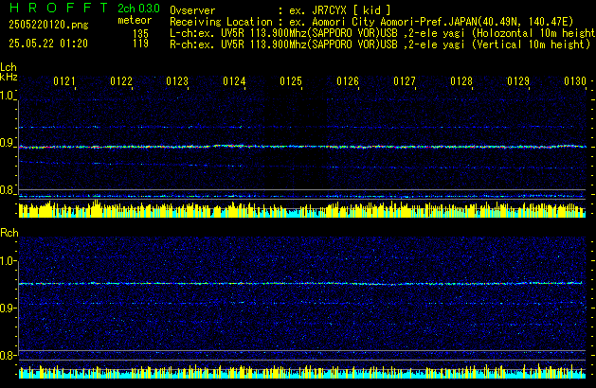Click the Lch yellow signal level bar graph

302,209
